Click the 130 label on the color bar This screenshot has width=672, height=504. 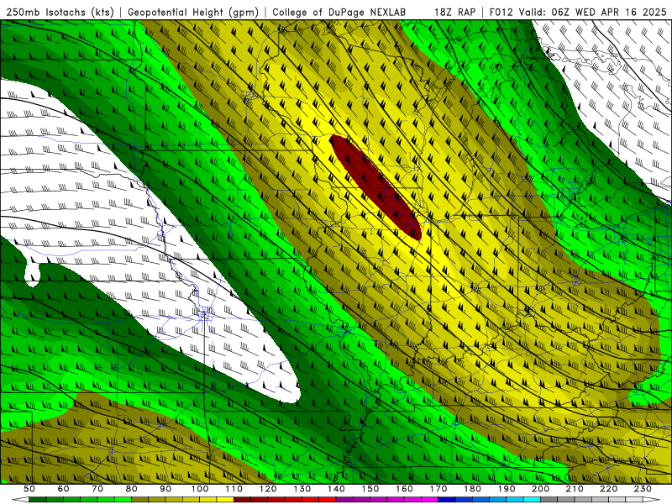(302, 489)
